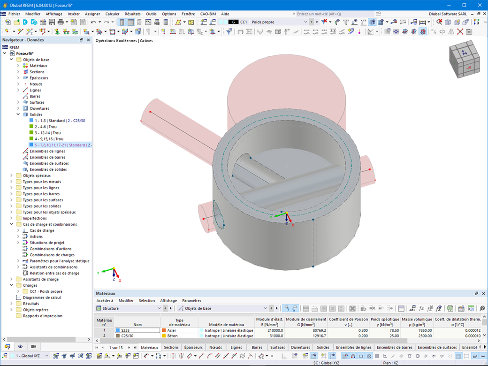Screen dimensions: 488x366
Task: Toggle the highlighted view plane button
Action: [x=423, y=31]
